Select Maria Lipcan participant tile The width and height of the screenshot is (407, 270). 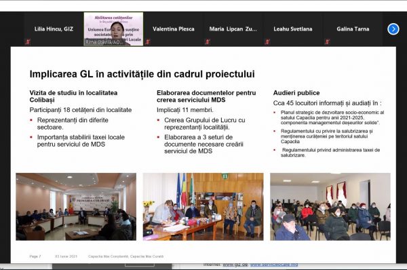pyautogui.click(x=233, y=29)
